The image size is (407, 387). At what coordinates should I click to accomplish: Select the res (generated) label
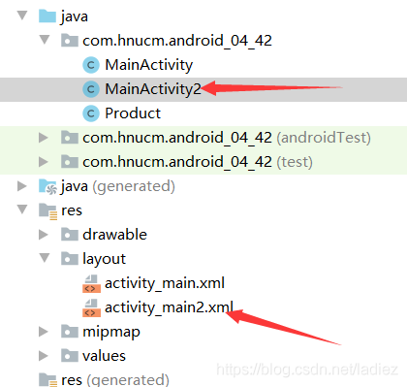[x=115, y=380]
